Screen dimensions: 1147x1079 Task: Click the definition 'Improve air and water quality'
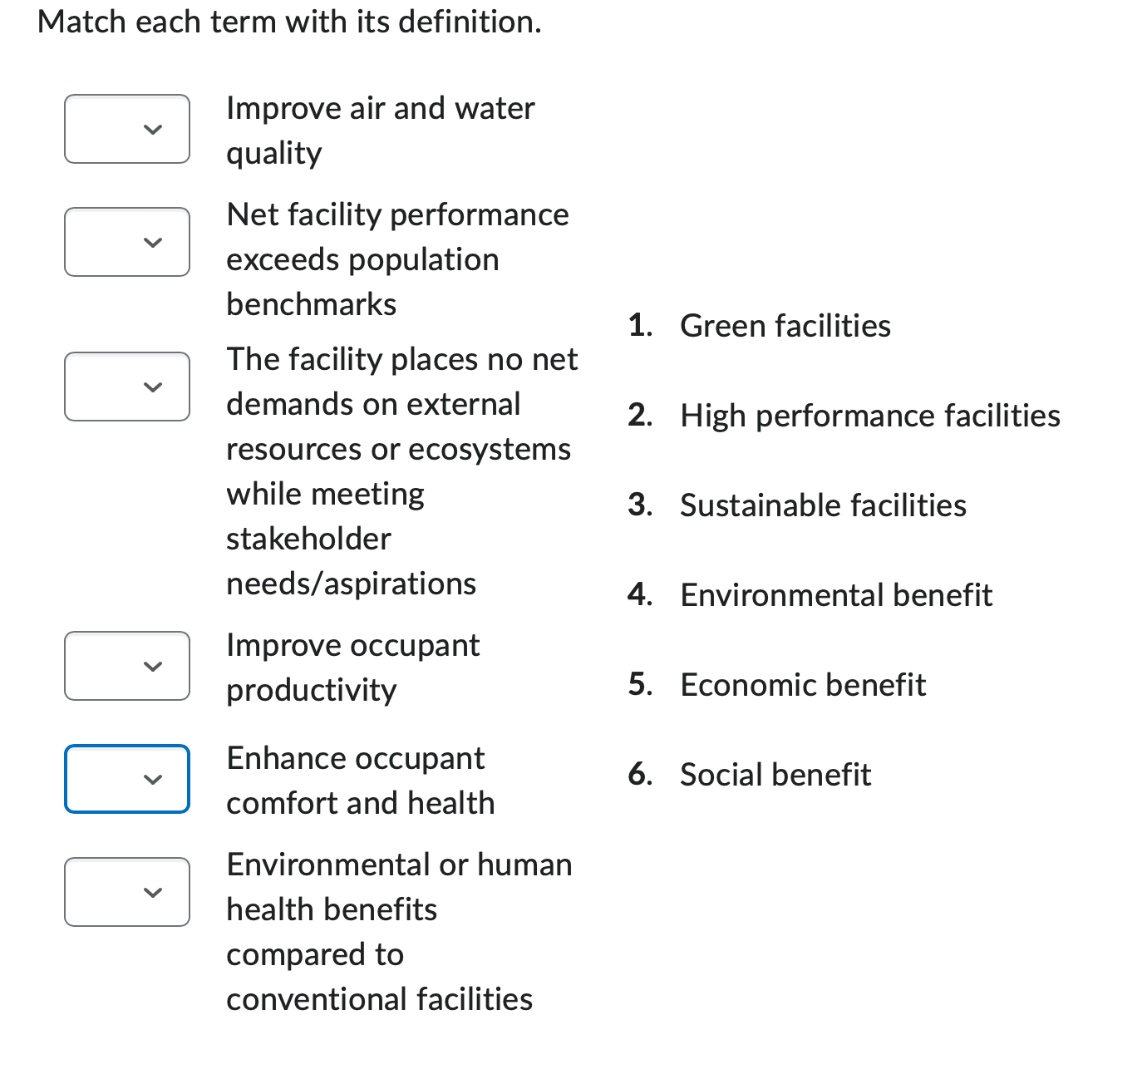coord(380,130)
